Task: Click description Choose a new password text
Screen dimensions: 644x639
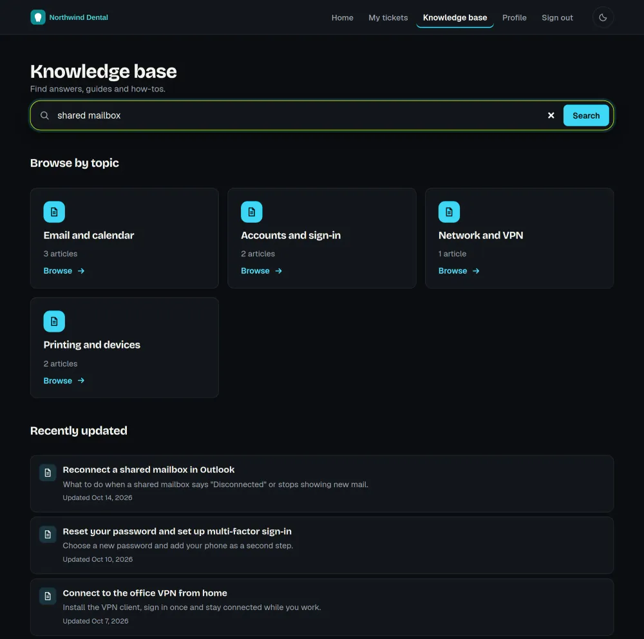Action: point(178,546)
